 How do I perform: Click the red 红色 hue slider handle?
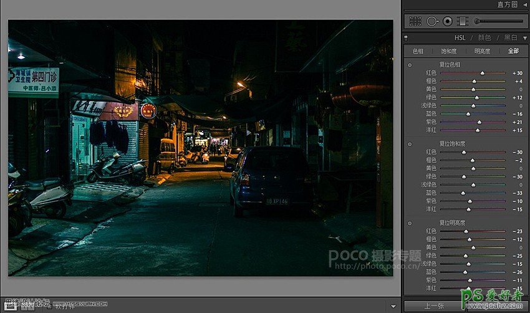pos(482,73)
